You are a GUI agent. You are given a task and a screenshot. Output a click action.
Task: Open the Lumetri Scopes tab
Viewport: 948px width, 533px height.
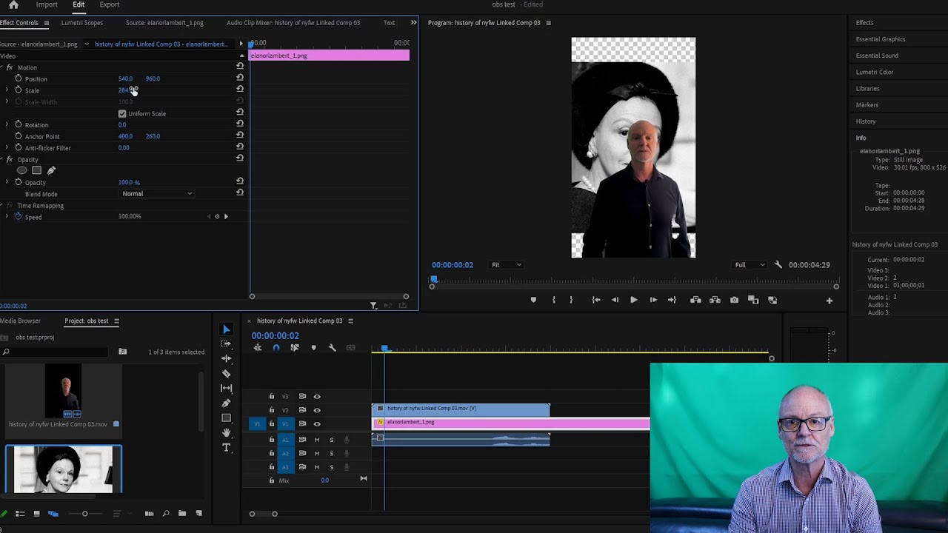82,23
